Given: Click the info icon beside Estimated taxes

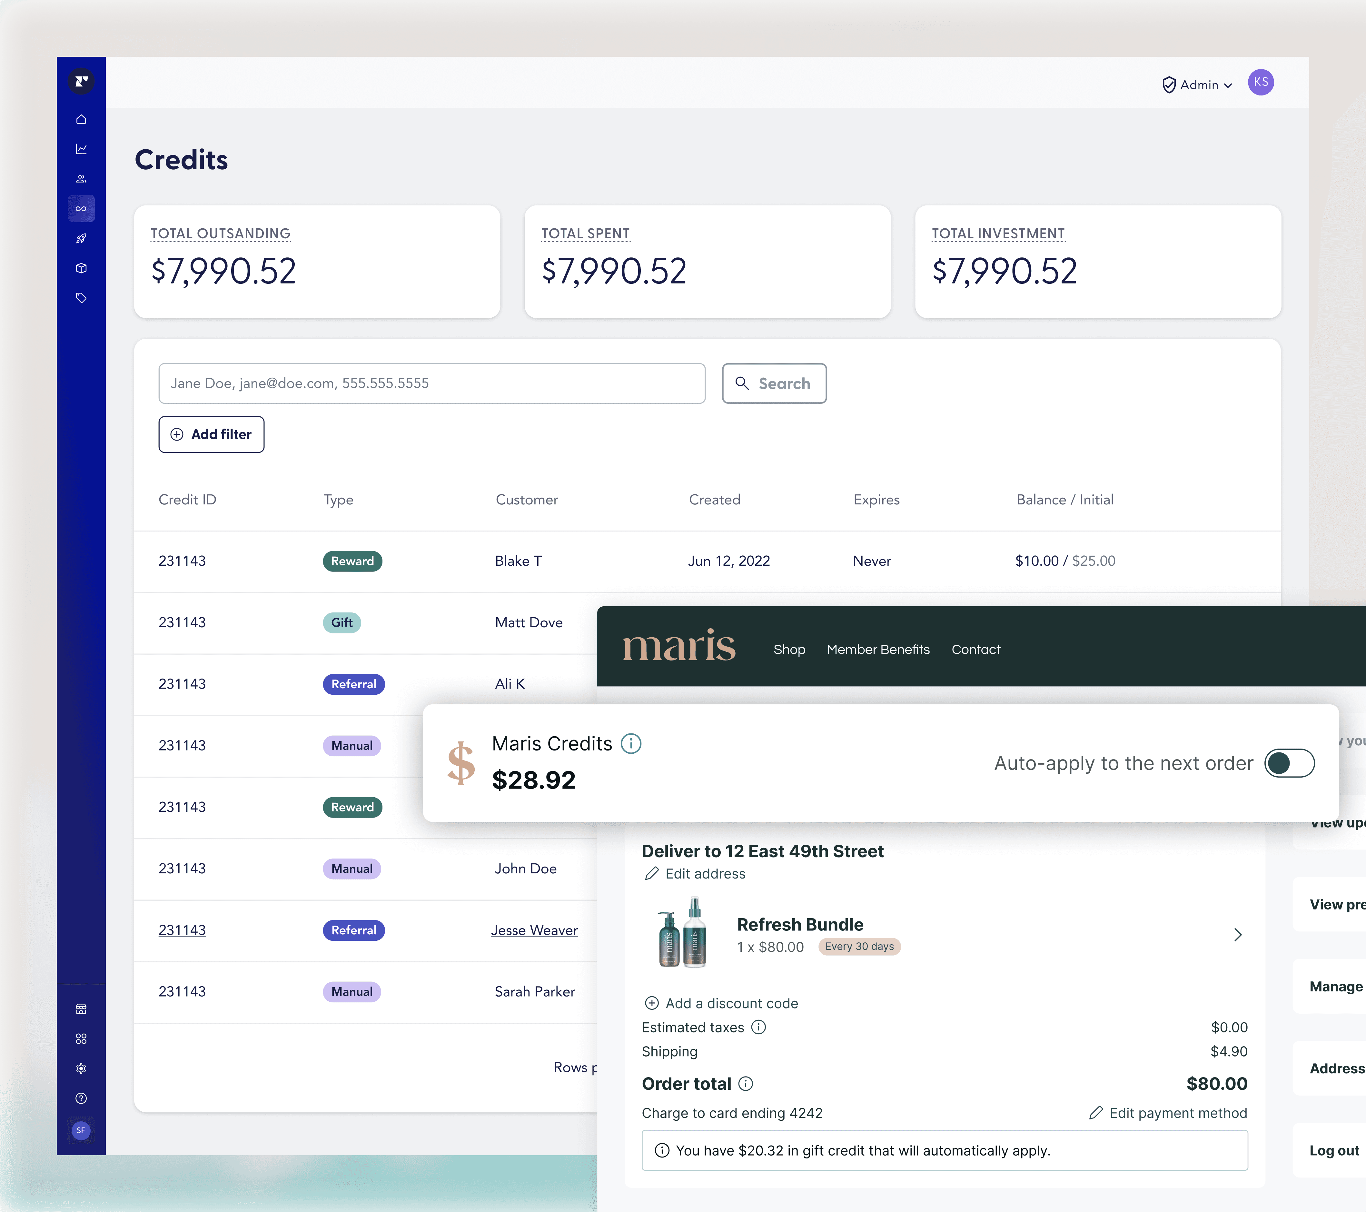Looking at the screenshot, I should [x=758, y=1027].
